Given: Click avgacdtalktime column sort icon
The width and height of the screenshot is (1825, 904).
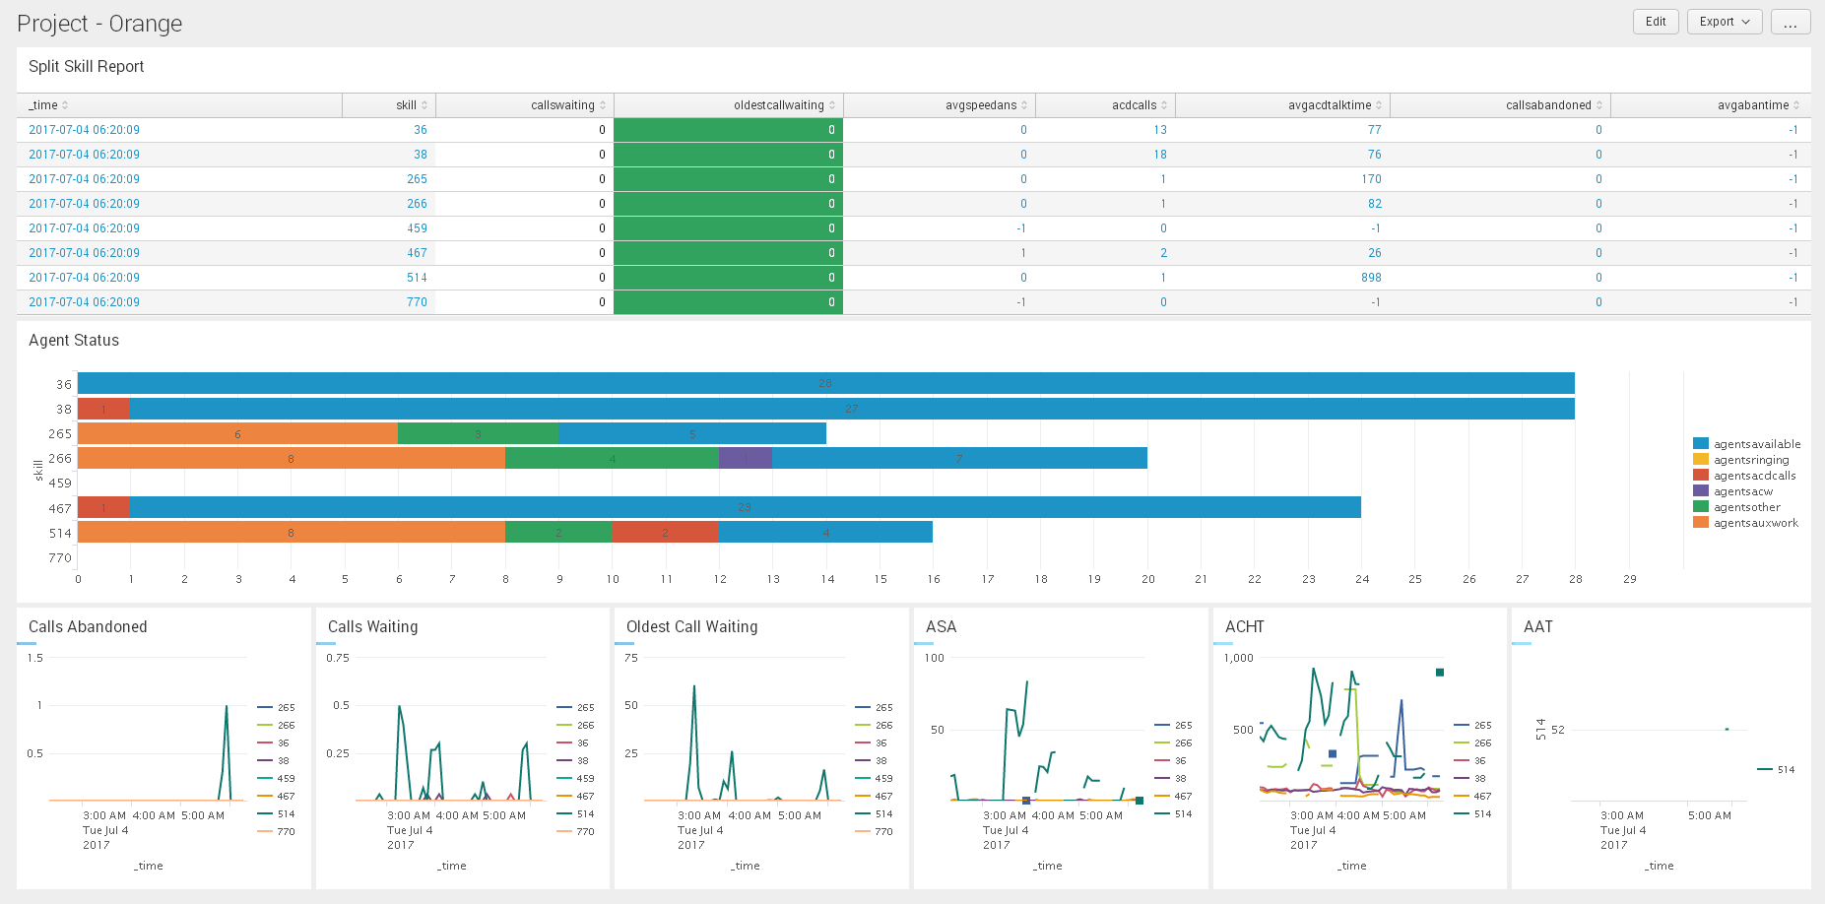Looking at the screenshot, I should point(1379,105).
